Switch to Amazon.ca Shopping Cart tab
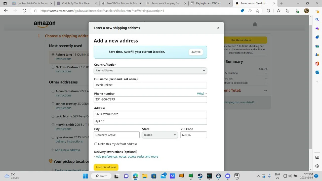 [x=166, y=3]
